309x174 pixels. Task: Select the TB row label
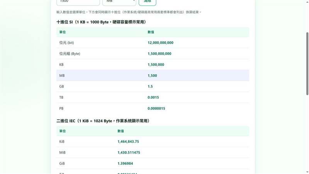click(61, 97)
